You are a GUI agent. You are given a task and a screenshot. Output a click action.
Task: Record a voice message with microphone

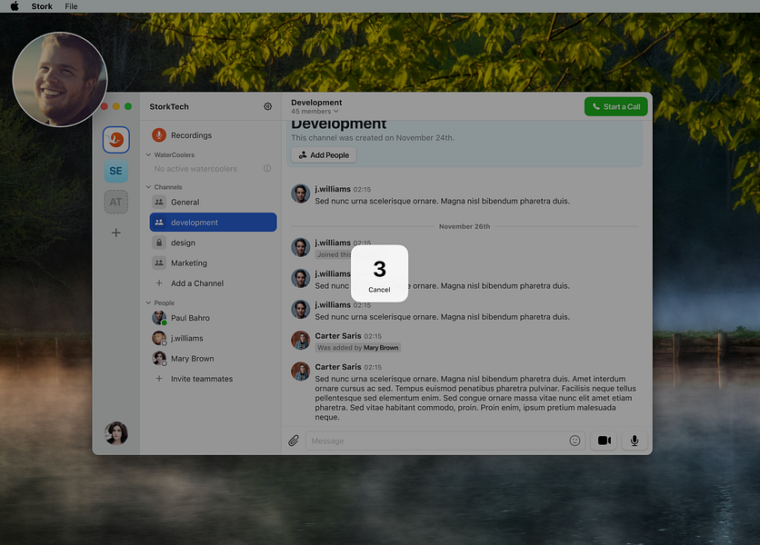(x=635, y=441)
